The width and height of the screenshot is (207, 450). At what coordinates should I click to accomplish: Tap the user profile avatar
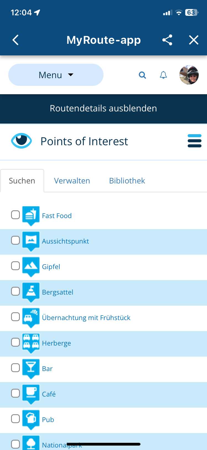tap(189, 75)
